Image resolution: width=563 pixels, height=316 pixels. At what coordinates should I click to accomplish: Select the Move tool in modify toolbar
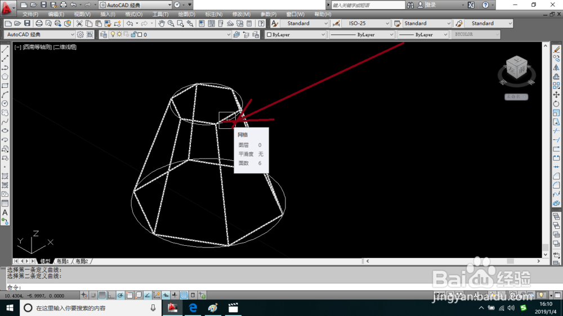pos(557,94)
